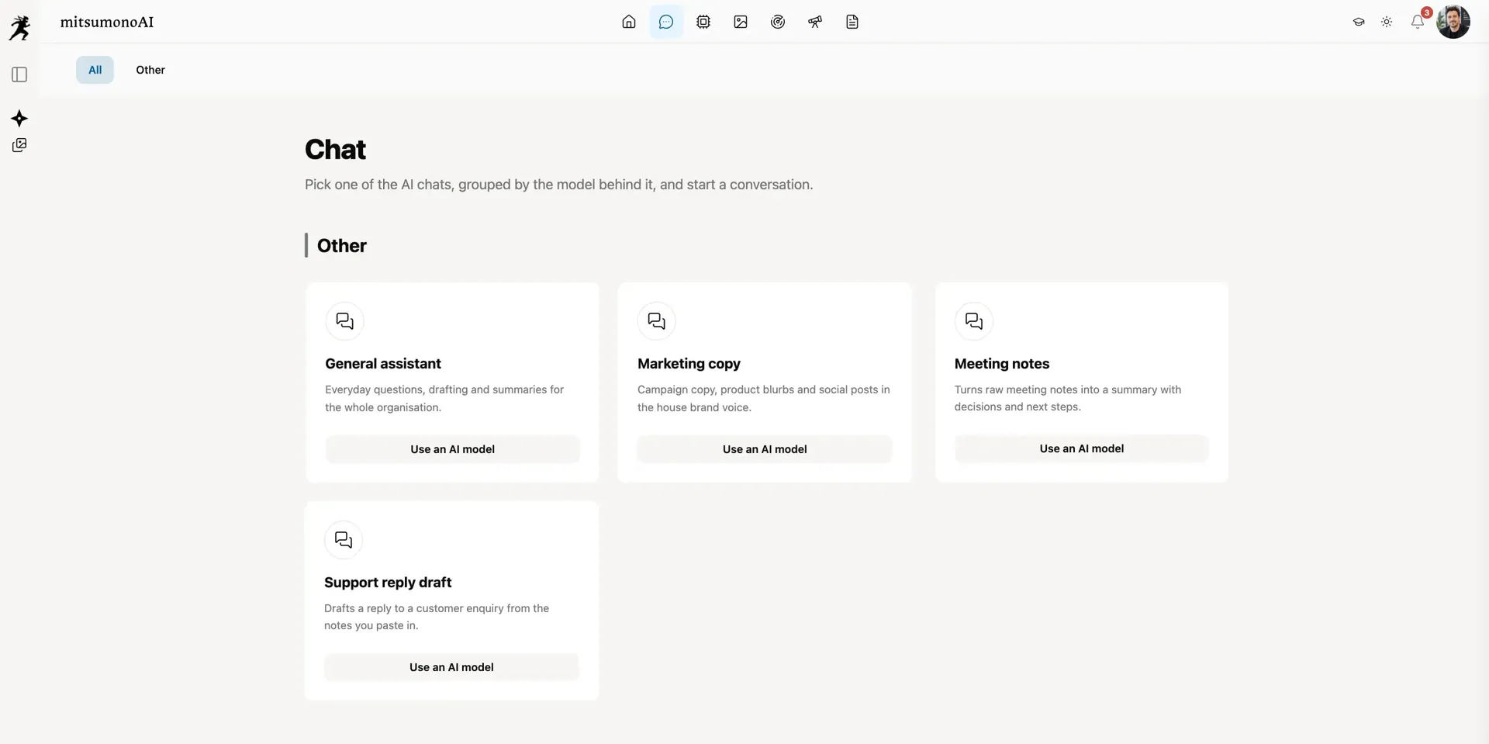The image size is (1489, 744).
Task: Use an AI model for Meeting notes
Action: pyautogui.click(x=1082, y=448)
